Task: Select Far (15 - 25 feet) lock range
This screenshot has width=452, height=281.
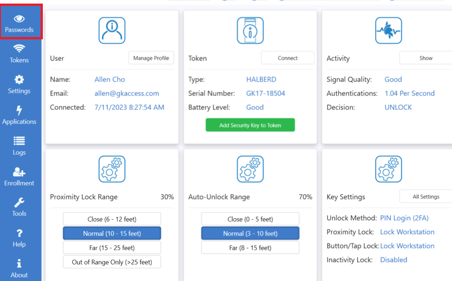Action: click(x=112, y=247)
